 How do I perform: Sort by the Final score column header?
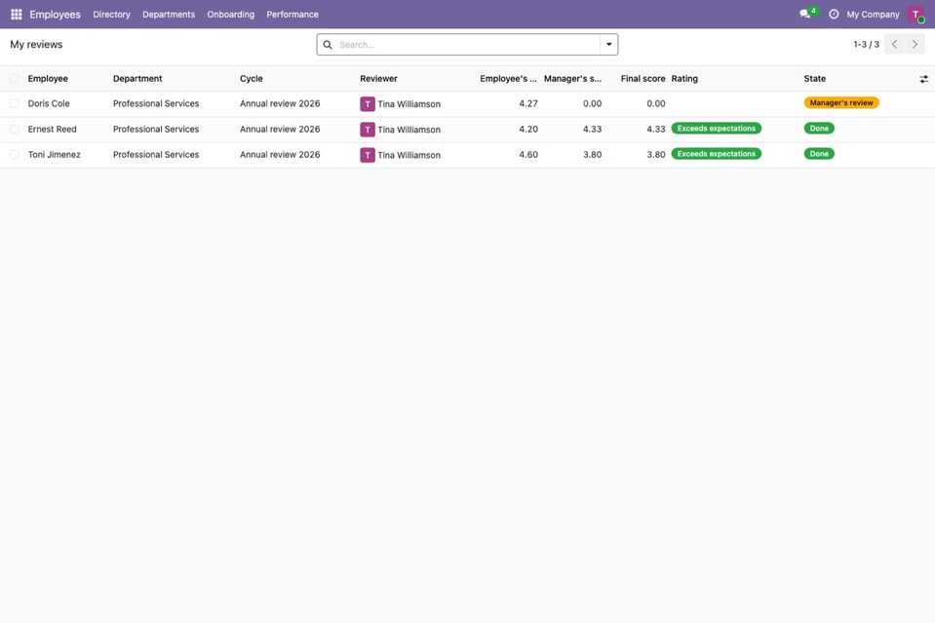643,79
